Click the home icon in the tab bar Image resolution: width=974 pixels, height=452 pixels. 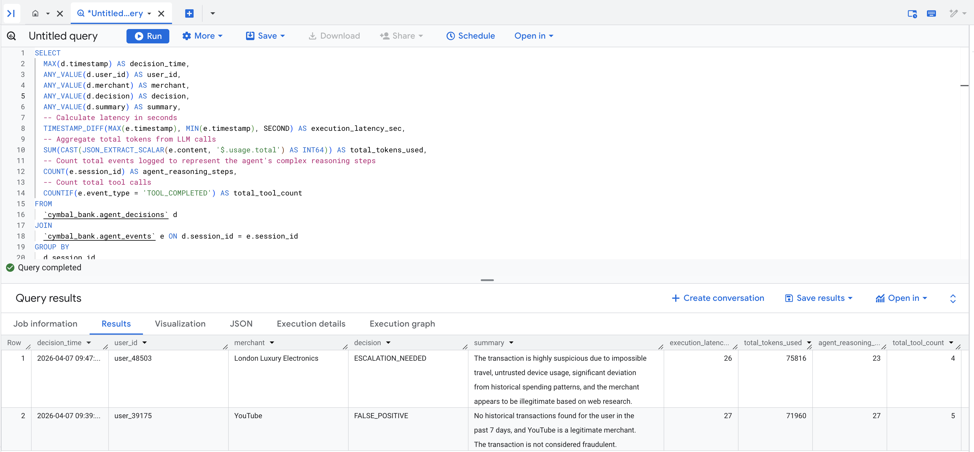36,13
